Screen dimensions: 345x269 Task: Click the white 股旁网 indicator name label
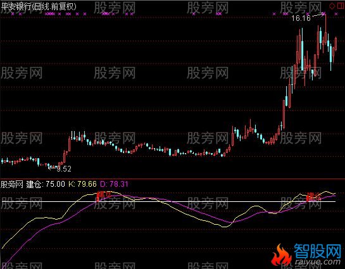coord(11,184)
